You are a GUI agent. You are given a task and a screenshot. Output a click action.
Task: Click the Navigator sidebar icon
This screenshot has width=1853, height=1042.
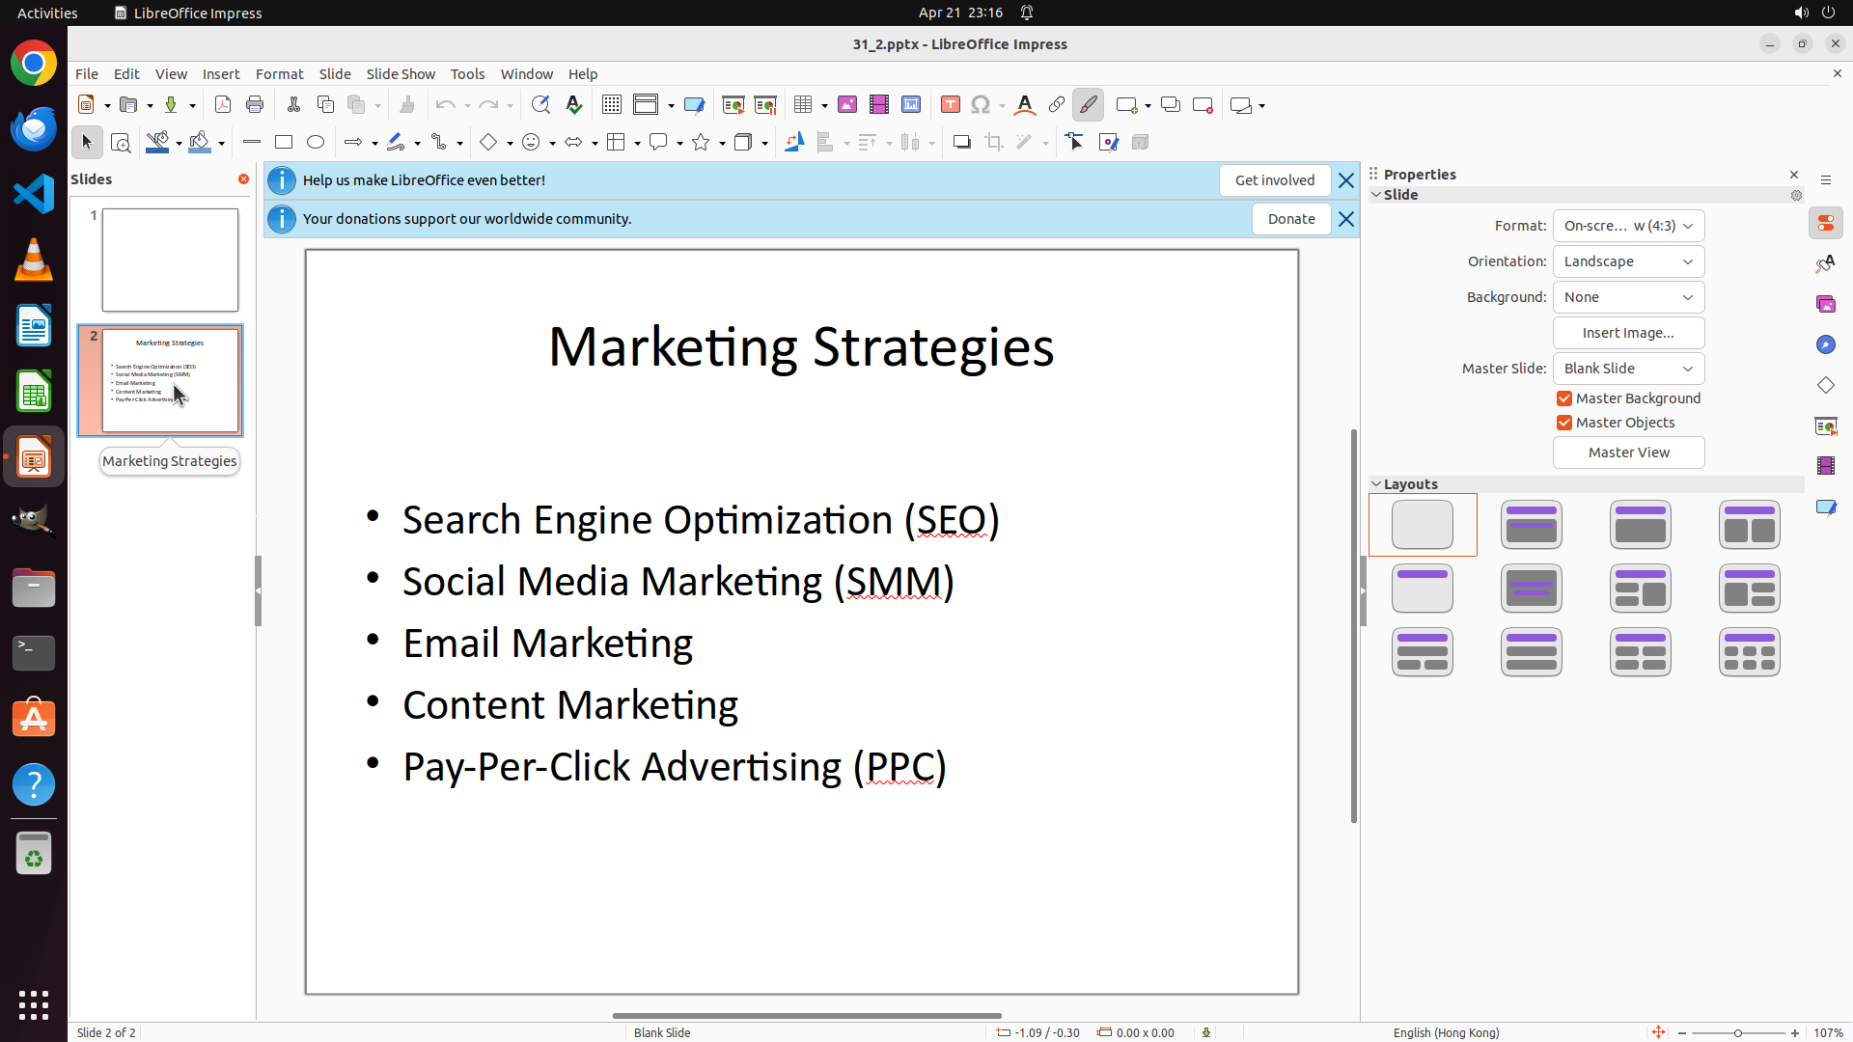pos(1825,344)
